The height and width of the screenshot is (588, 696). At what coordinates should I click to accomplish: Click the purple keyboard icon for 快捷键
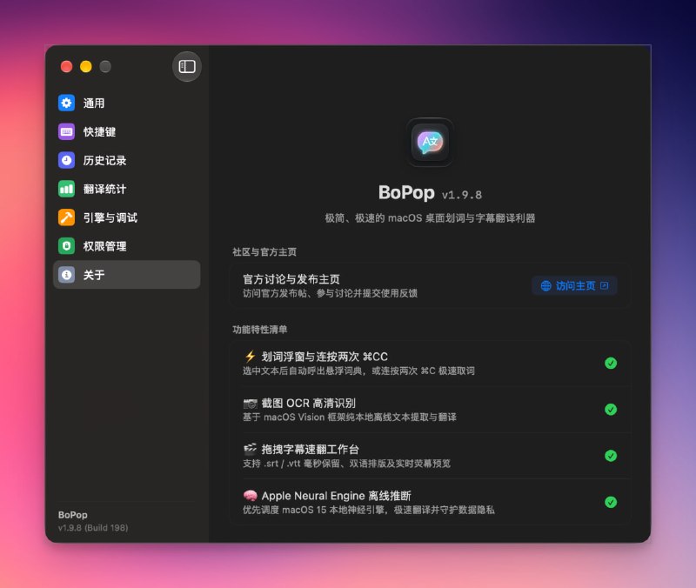pos(67,132)
